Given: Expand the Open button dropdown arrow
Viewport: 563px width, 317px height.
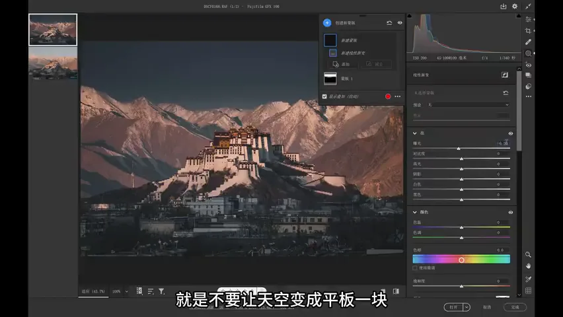Looking at the screenshot, I should coord(467,307).
